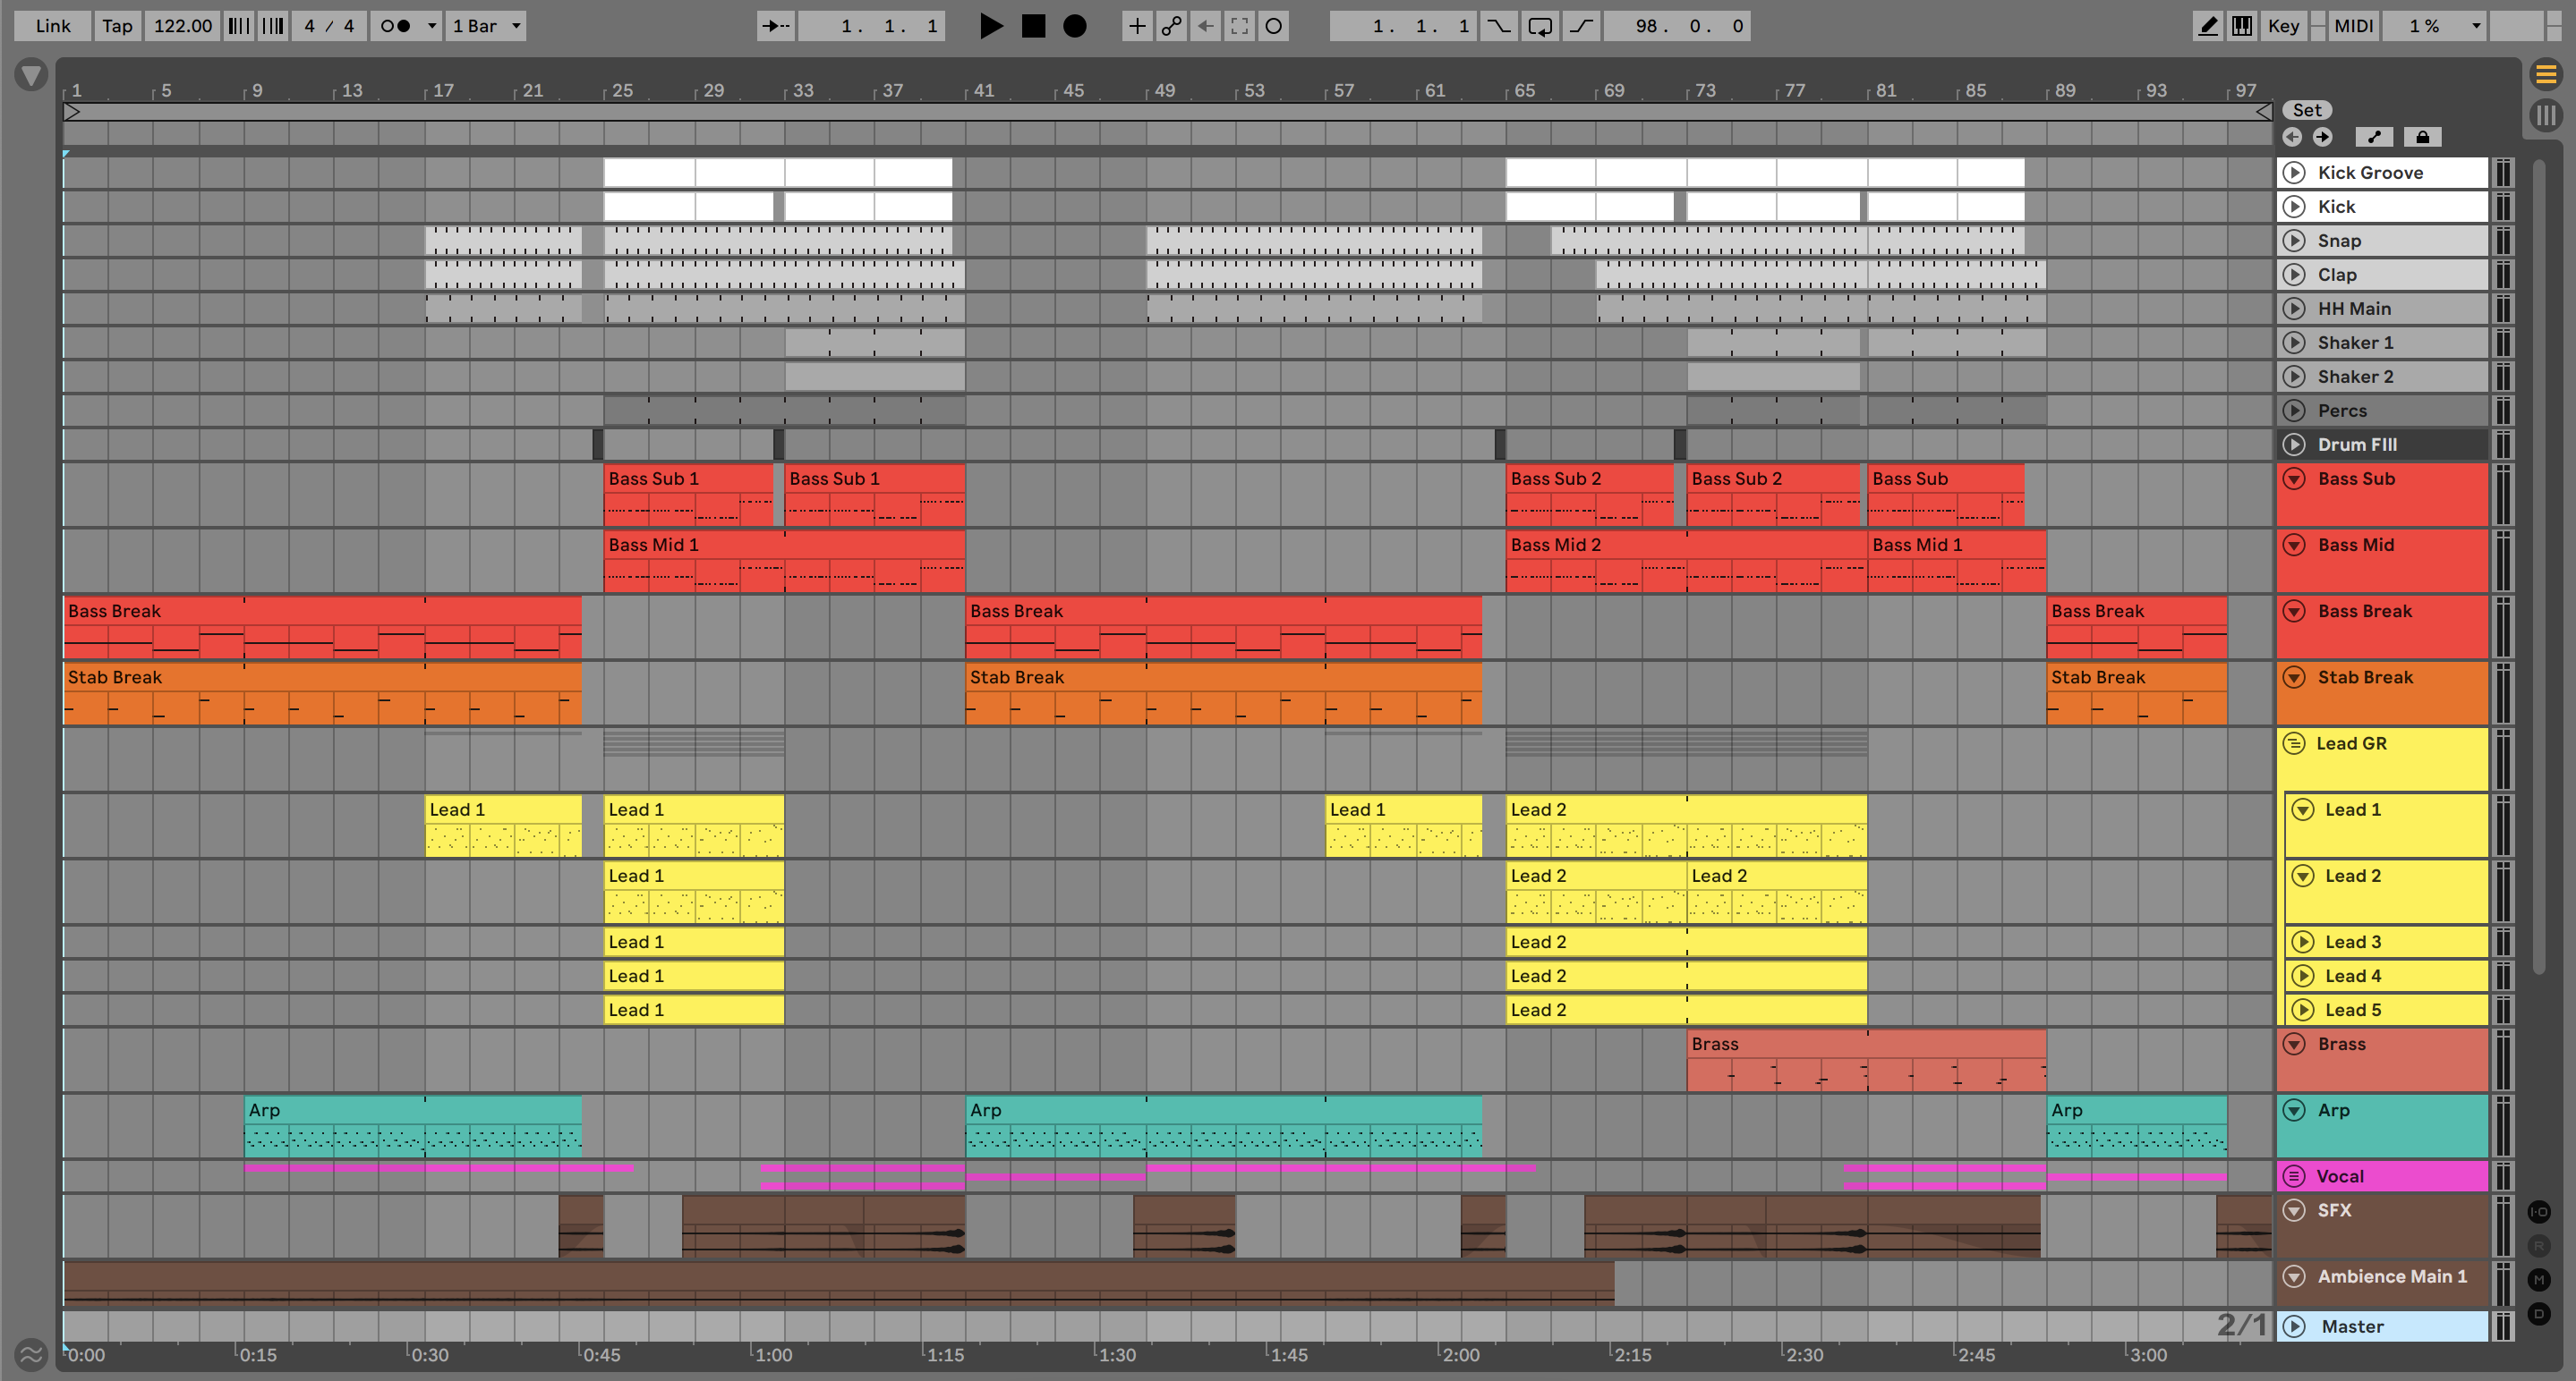Viewport: 2576px width, 1381px height.
Task: Collapse the Lead GR group track
Action: click(x=2295, y=743)
